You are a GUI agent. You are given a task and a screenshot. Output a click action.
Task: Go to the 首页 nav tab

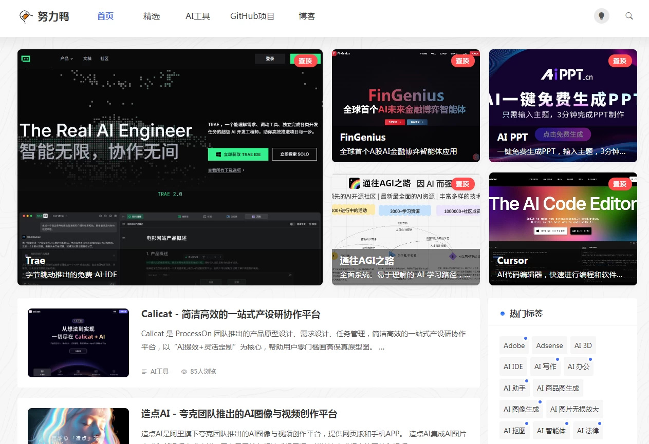click(x=105, y=16)
